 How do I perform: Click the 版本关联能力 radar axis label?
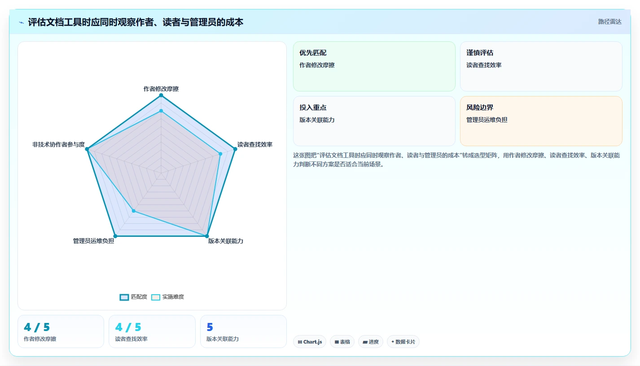[x=226, y=241]
